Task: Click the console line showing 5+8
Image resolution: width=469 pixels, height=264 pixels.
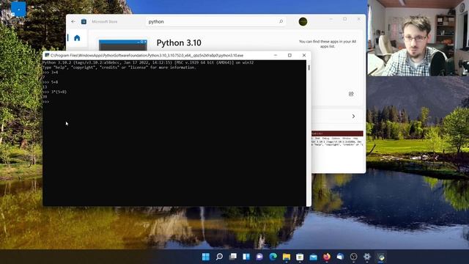Action: pyautogui.click(x=51, y=82)
